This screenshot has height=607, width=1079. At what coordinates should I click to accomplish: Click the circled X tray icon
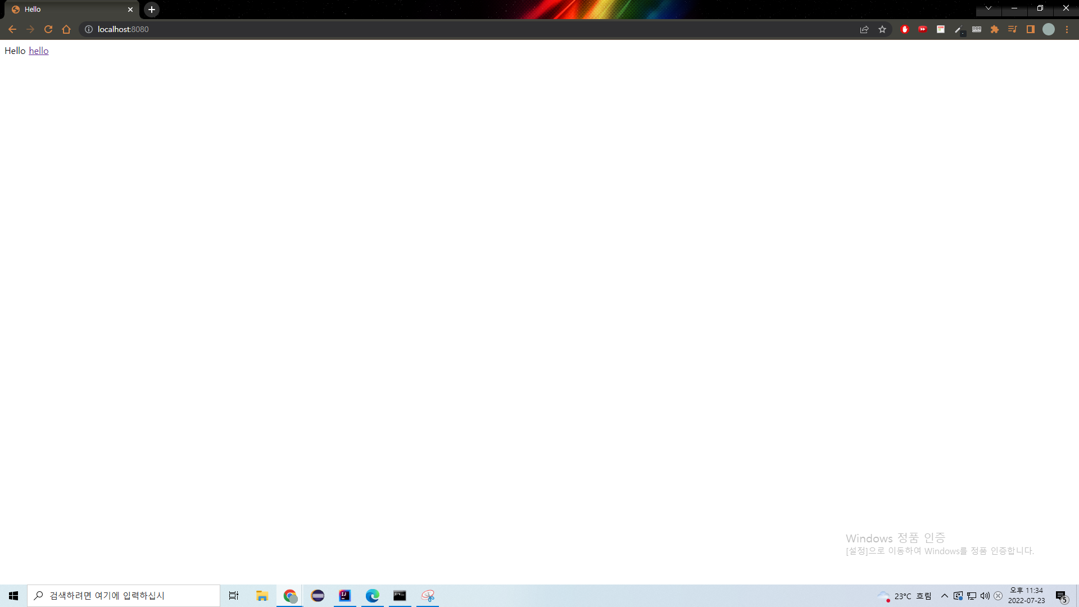pyautogui.click(x=998, y=596)
